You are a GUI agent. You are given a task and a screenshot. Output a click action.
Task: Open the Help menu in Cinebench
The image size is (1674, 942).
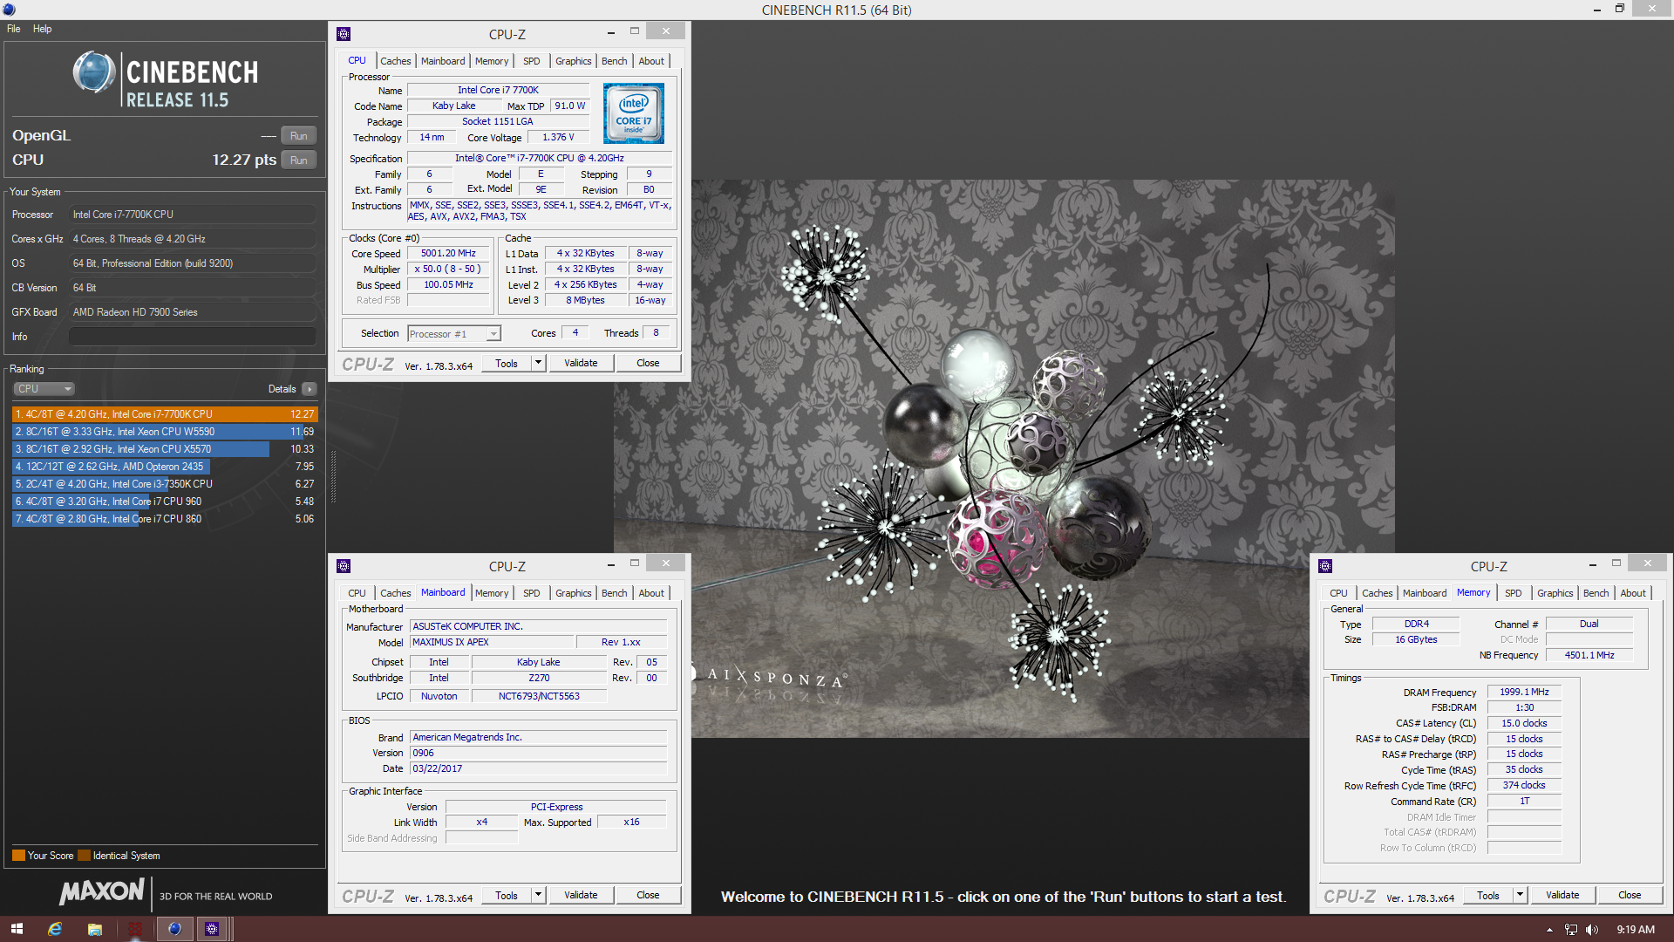42,29
